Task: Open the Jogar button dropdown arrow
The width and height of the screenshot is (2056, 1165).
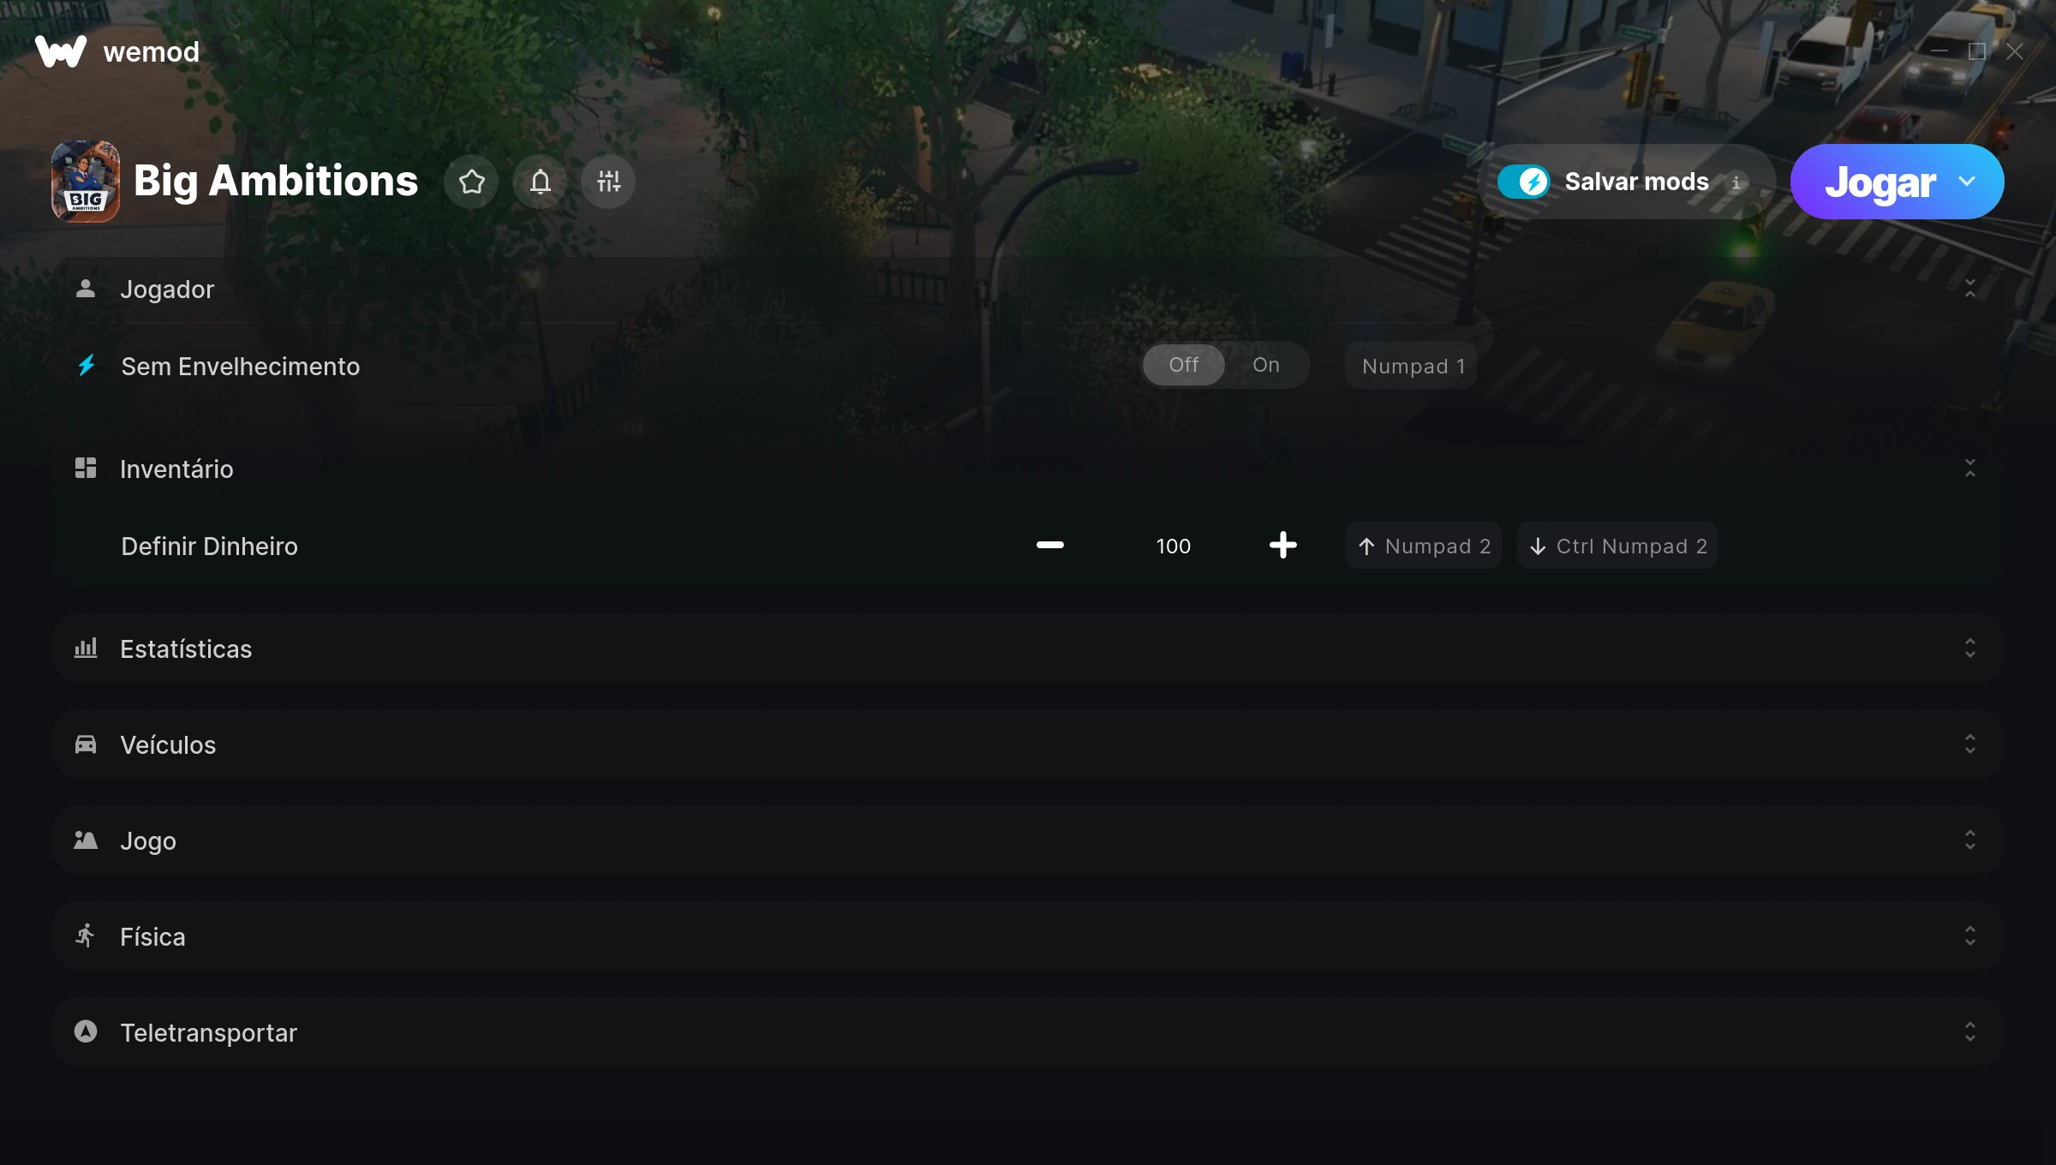Action: 1967,182
